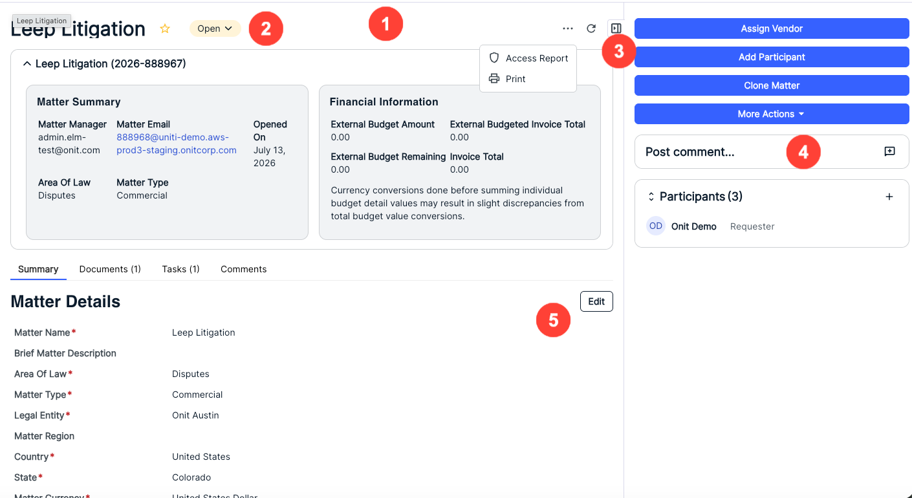Switch to the Documents (1) tab
The height and width of the screenshot is (498, 912).
tap(110, 269)
